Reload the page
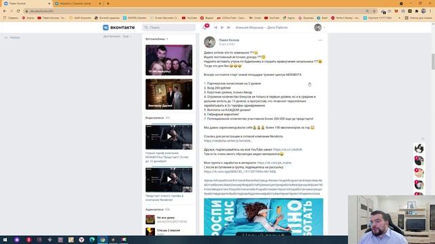The height and width of the screenshot is (244, 435). point(18,11)
